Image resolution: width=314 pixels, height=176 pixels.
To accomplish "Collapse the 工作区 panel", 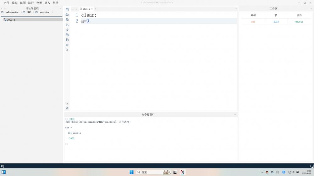I will pyautogui.click(x=311, y=8).
